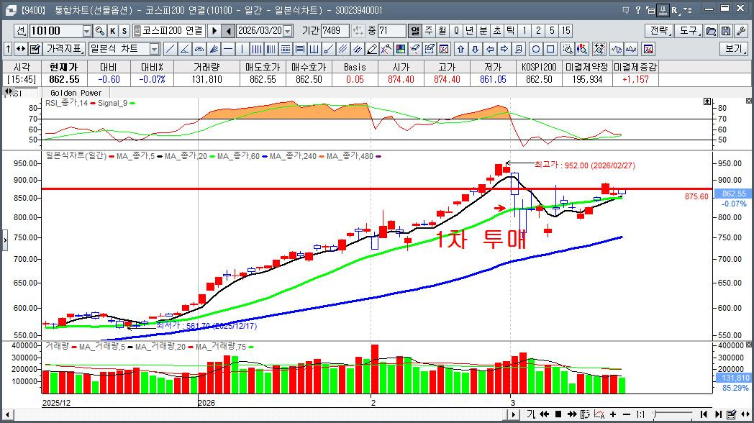Click the 1 interval button

[x=524, y=31]
